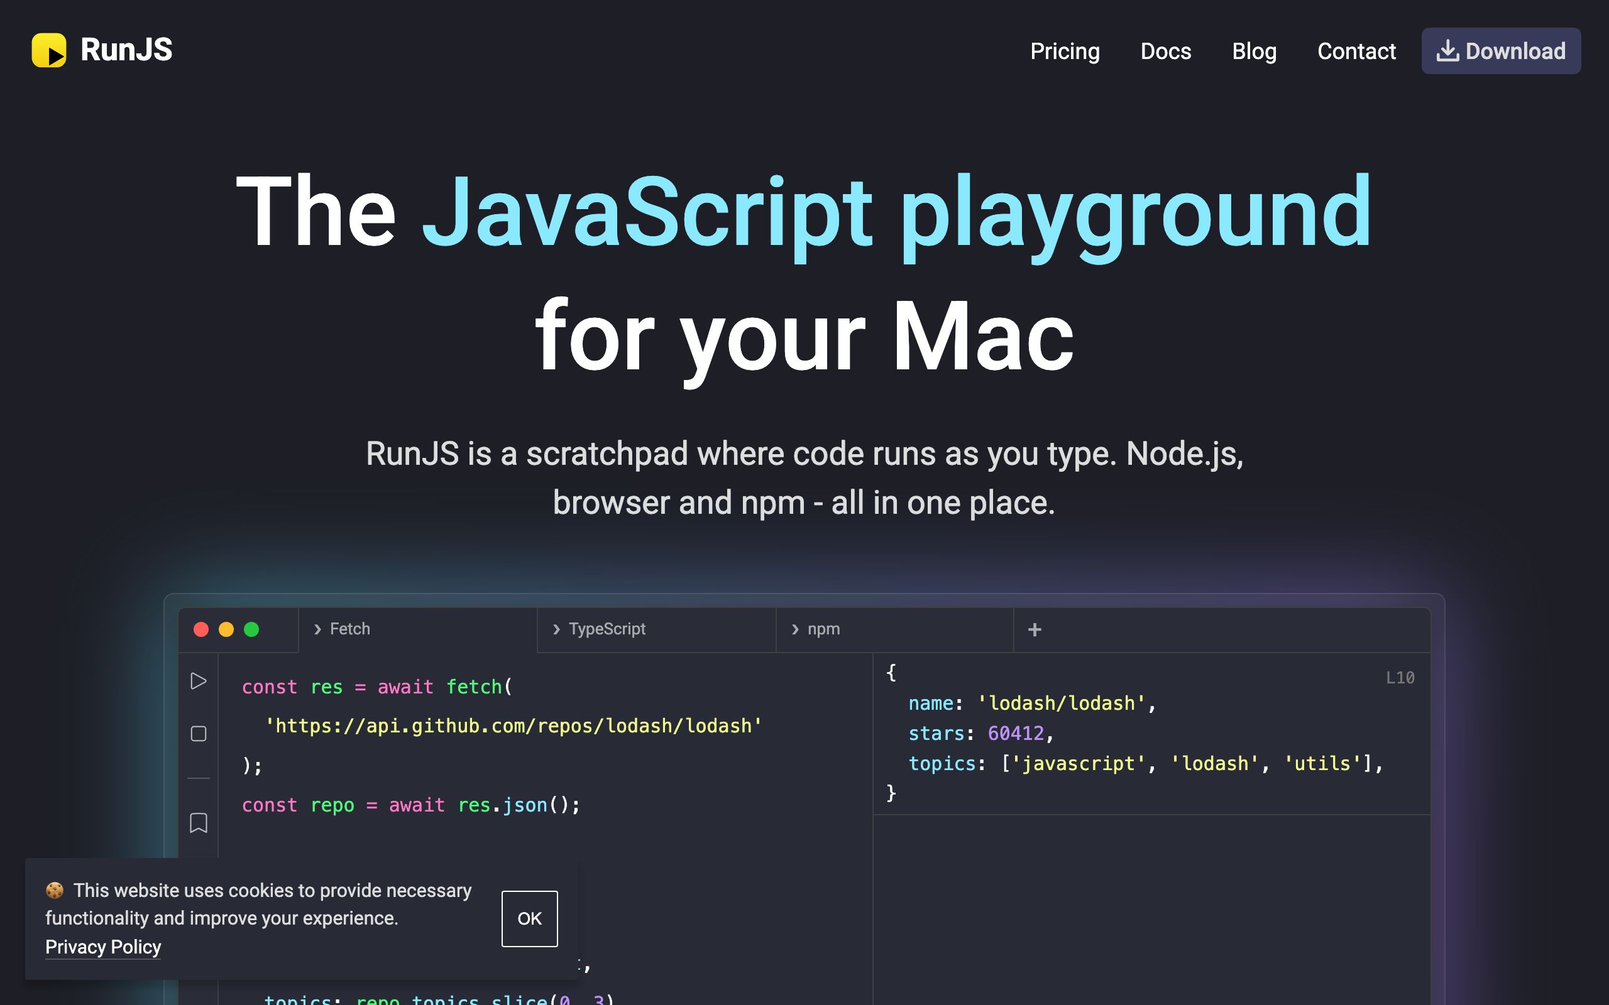Image resolution: width=1609 pixels, height=1005 pixels.
Task: Click the L10 line indicator
Action: point(1400,677)
